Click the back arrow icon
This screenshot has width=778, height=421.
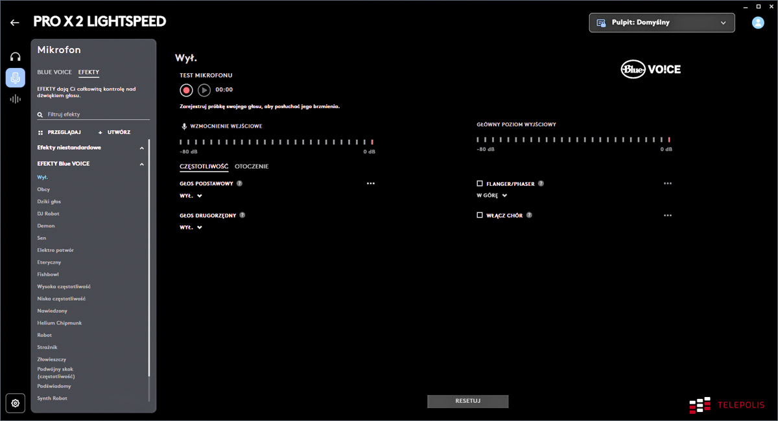[x=15, y=23]
